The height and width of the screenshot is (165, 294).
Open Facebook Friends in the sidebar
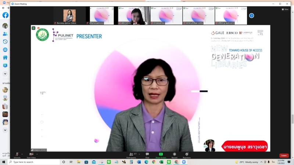click(5, 34)
